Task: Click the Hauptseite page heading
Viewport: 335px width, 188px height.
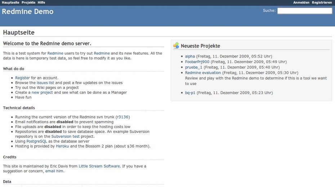Action: (19, 32)
